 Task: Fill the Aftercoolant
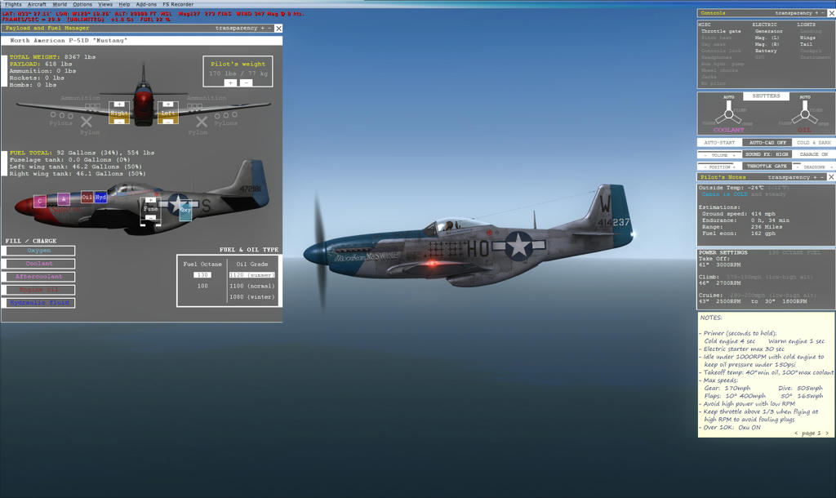[x=39, y=277]
